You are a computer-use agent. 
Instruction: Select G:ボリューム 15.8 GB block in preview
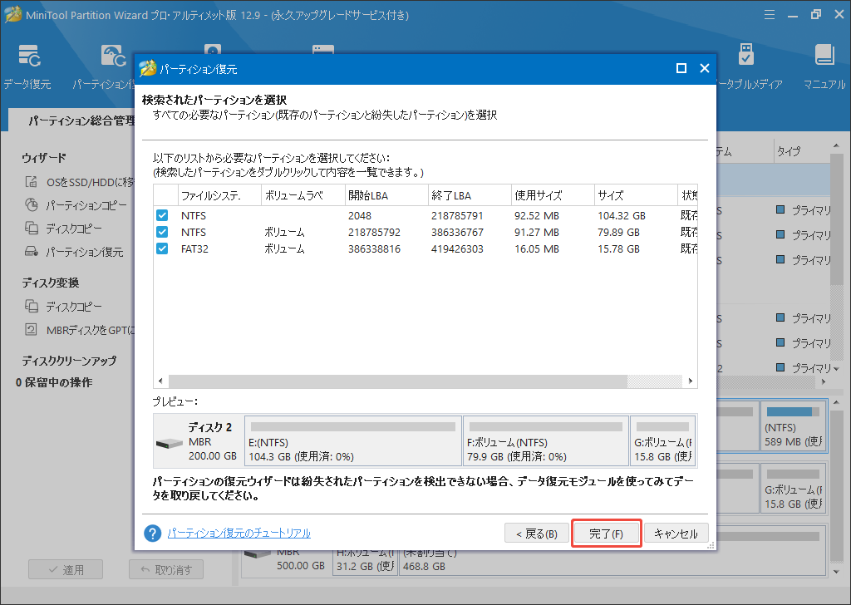[662, 440]
